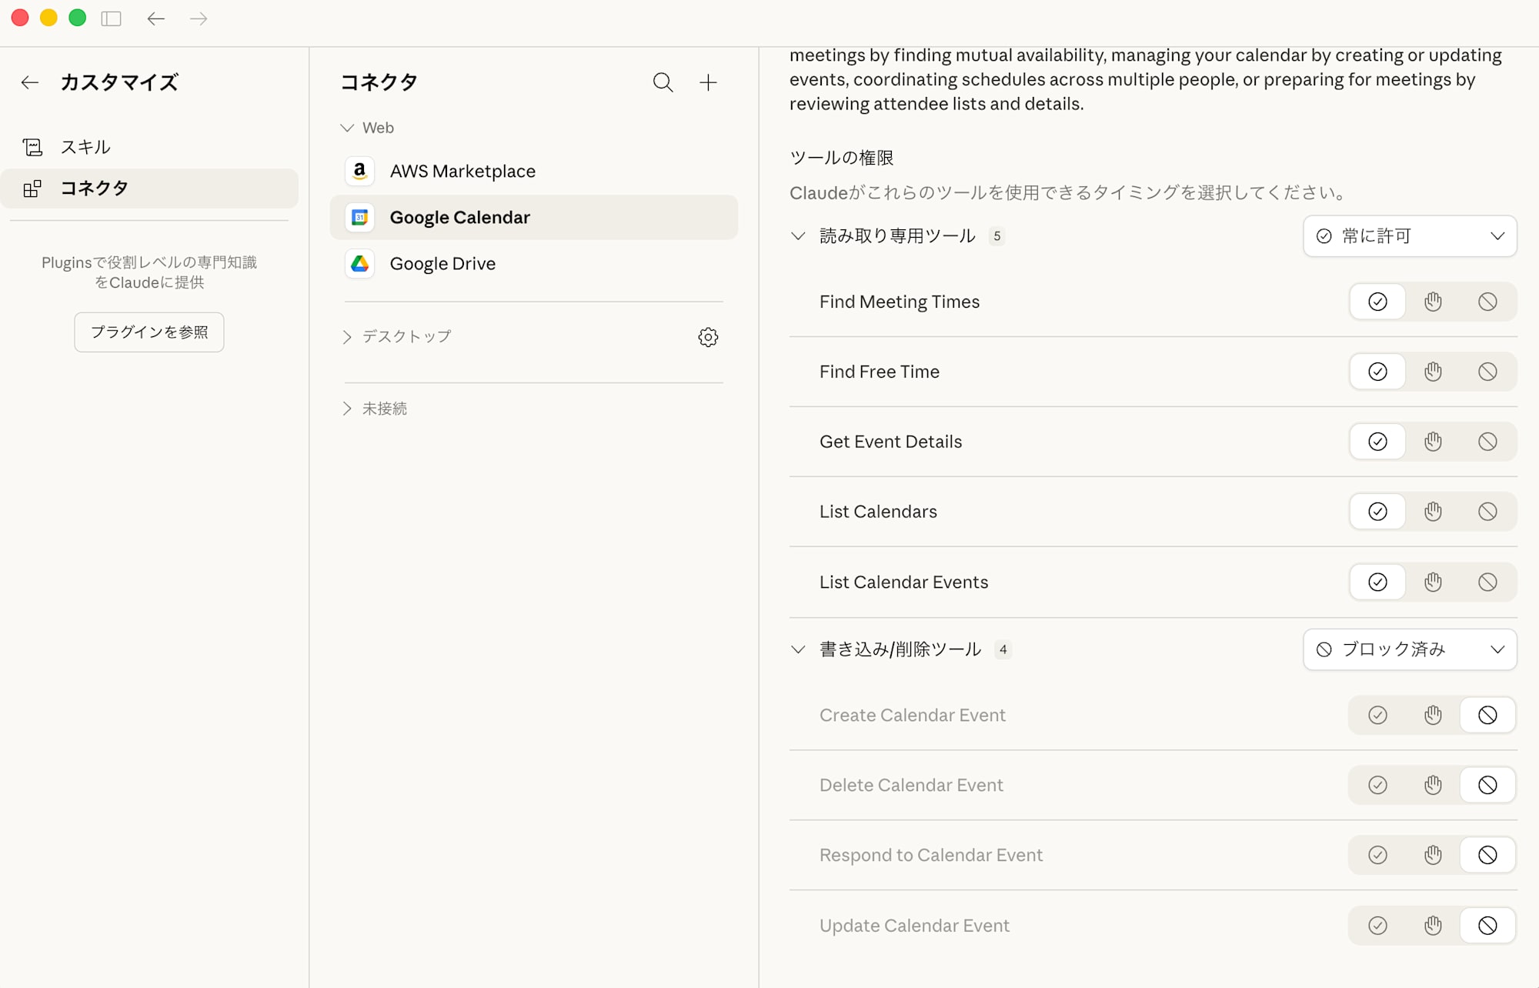The image size is (1539, 988).
Task: Allow the Create Calendar Event tool
Action: (x=1377, y=715)
